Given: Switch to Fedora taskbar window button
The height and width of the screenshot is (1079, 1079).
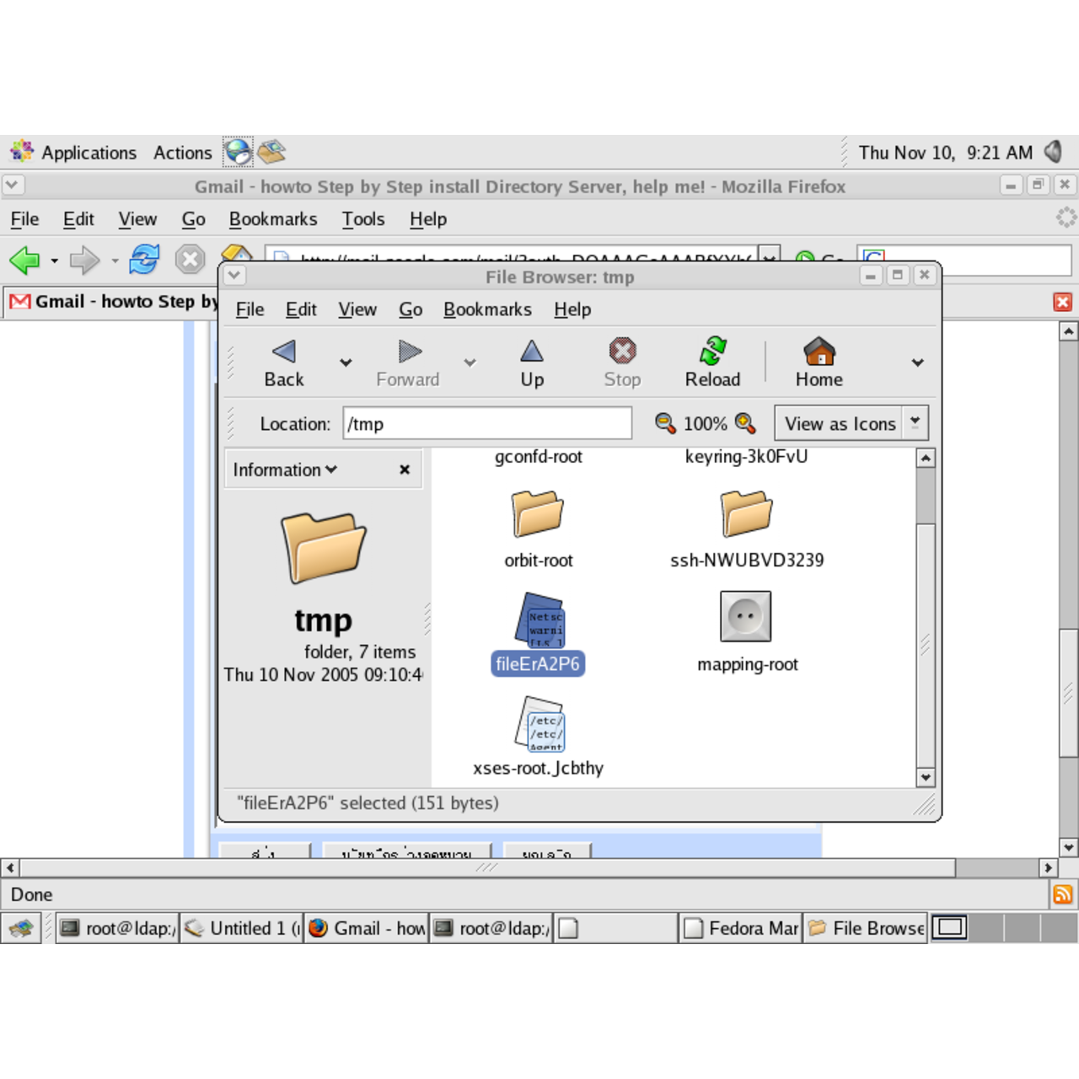Looking at the screenshot, I should coord(742,928).
